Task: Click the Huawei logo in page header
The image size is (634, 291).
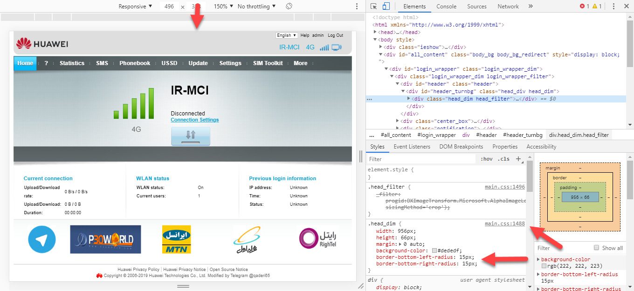Action: coord(42,44)
